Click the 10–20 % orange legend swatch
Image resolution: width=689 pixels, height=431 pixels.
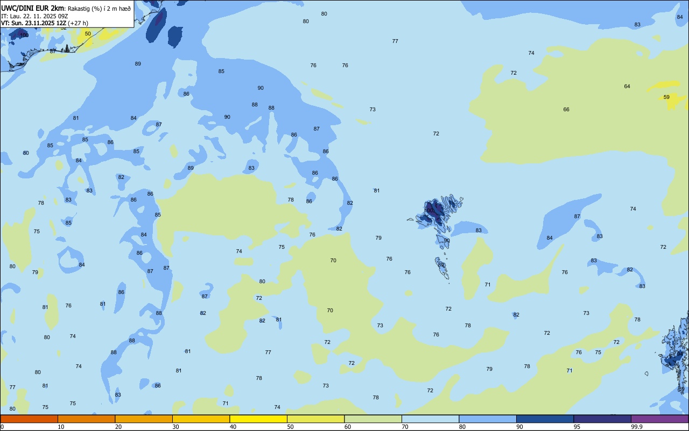pyautogui.click(x=86, y=419)
